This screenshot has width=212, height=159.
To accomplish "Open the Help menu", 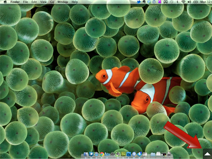I will tap(75, 2).
